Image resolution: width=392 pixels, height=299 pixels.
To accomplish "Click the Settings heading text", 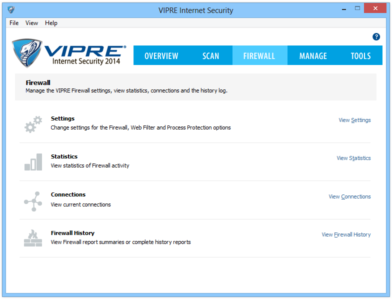I will 63,118.
